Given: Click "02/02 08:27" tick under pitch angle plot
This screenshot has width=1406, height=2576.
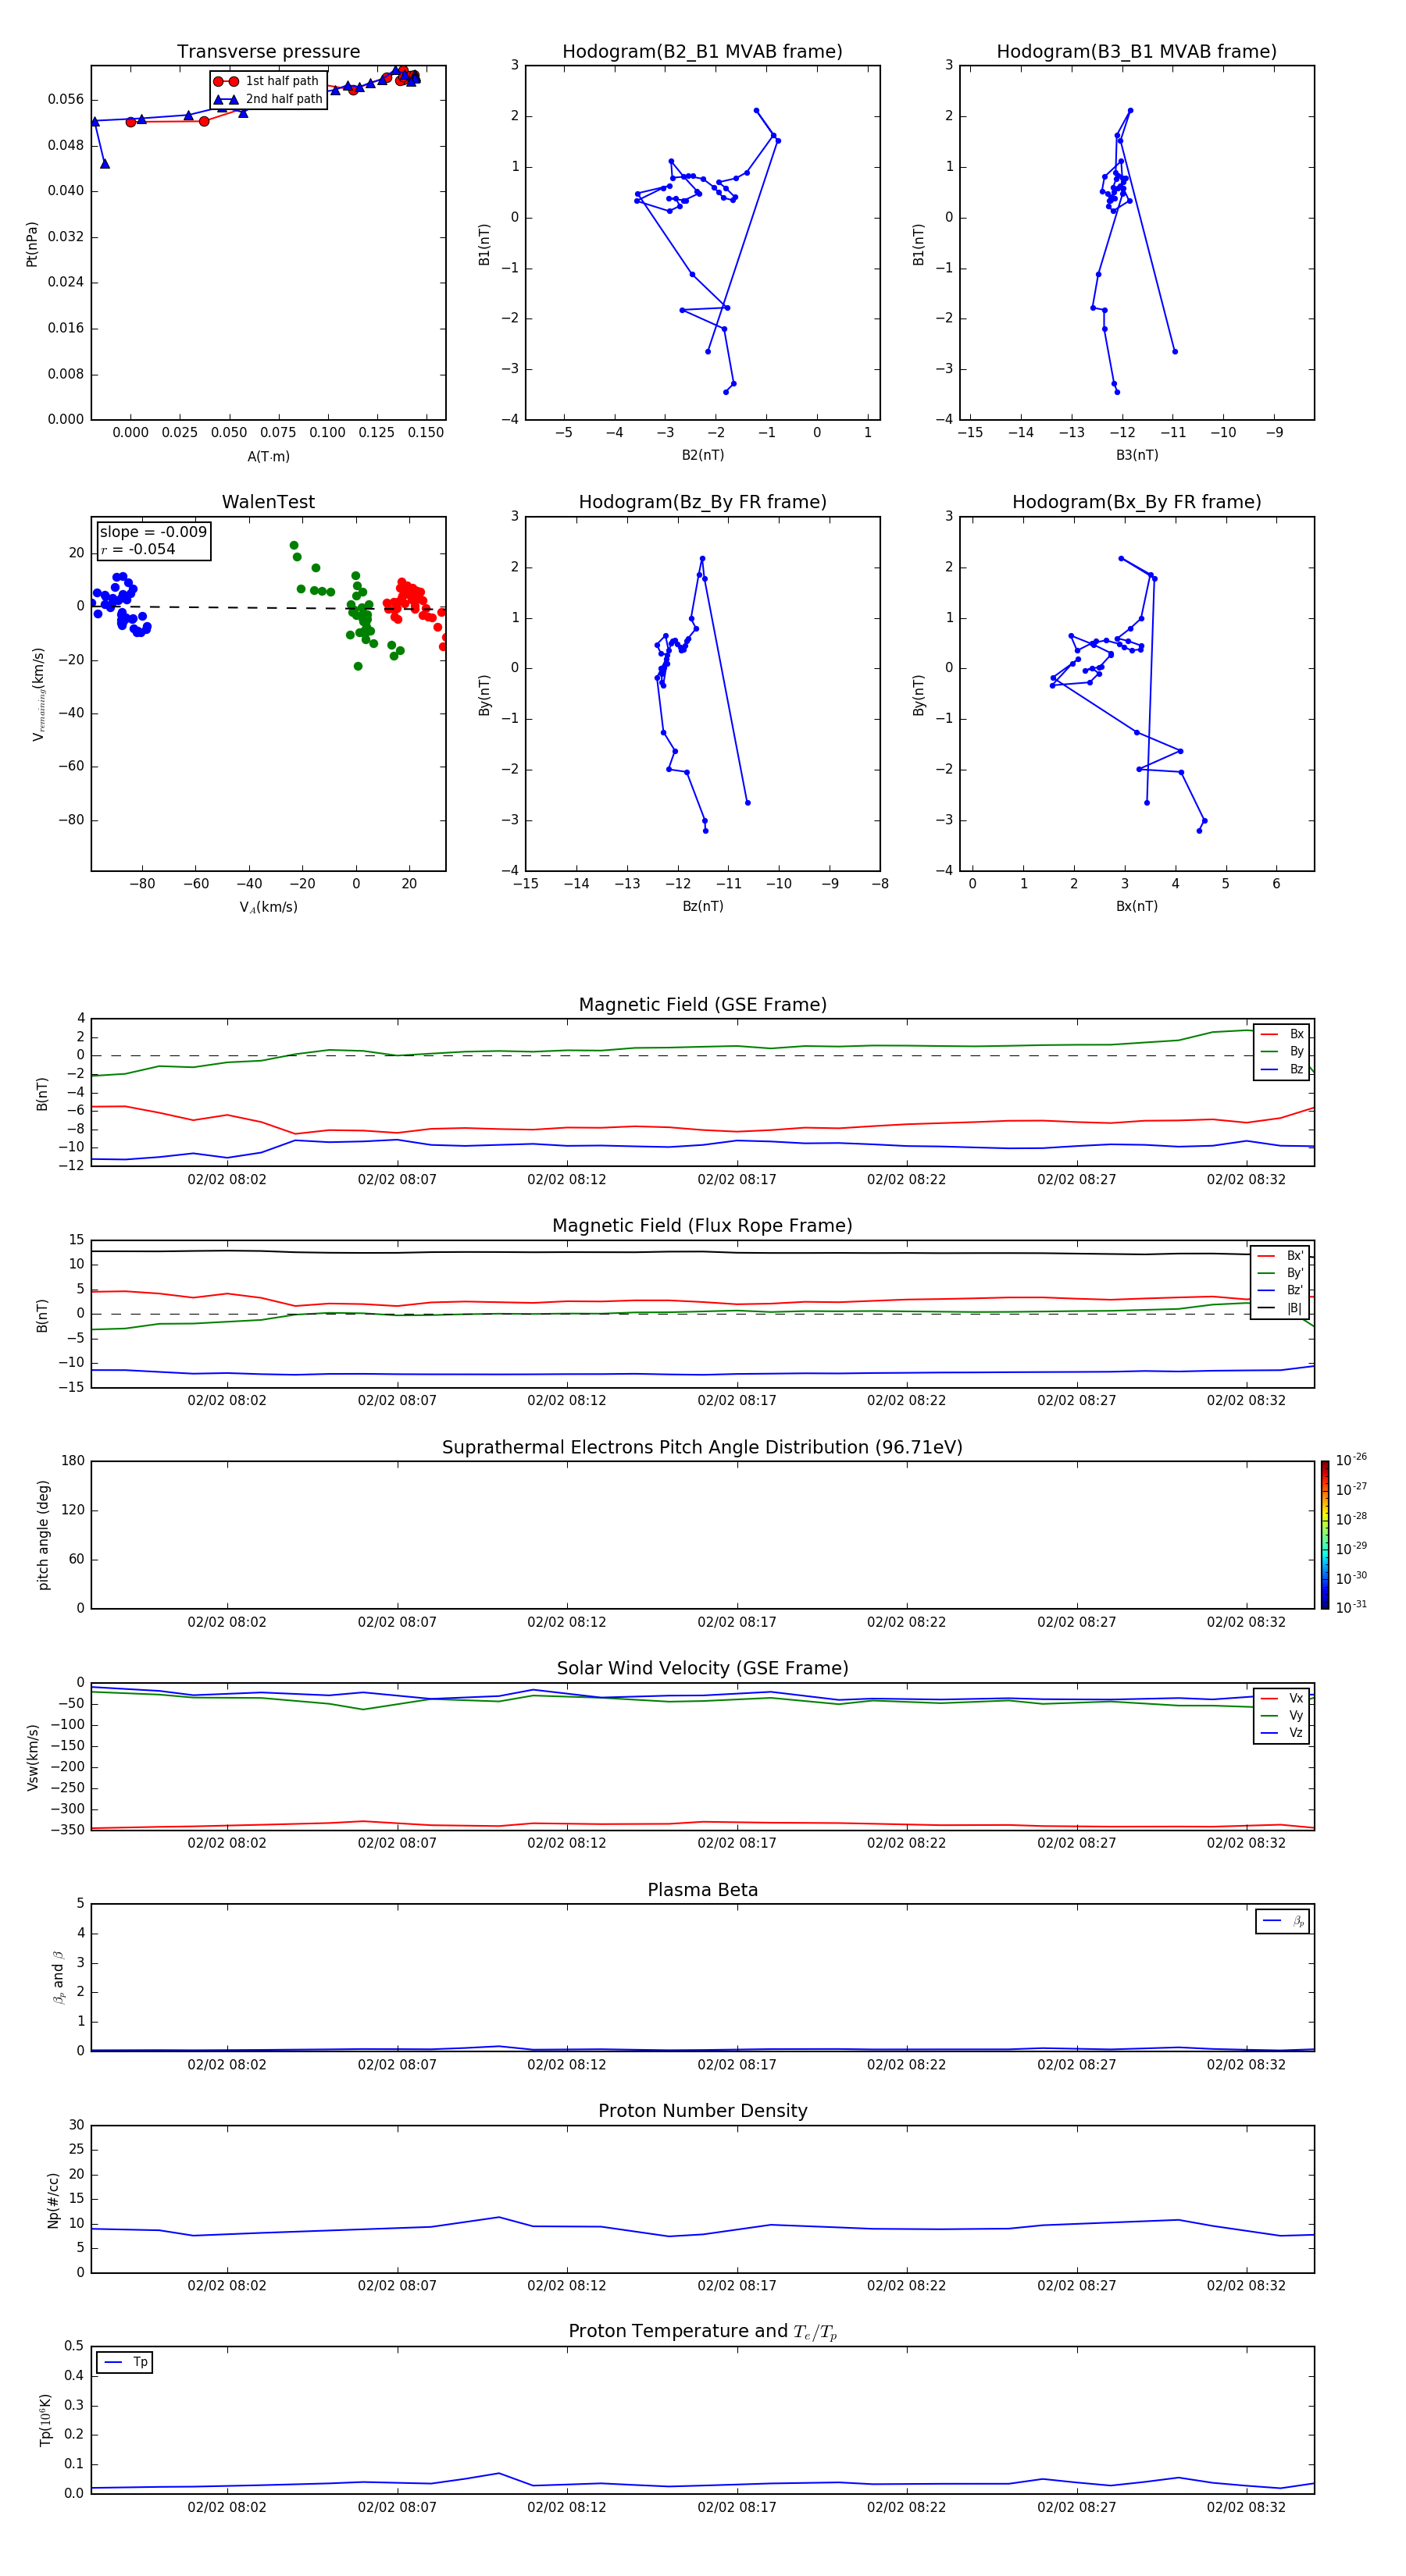Looking at the screenshot, I should 1077,1622.
